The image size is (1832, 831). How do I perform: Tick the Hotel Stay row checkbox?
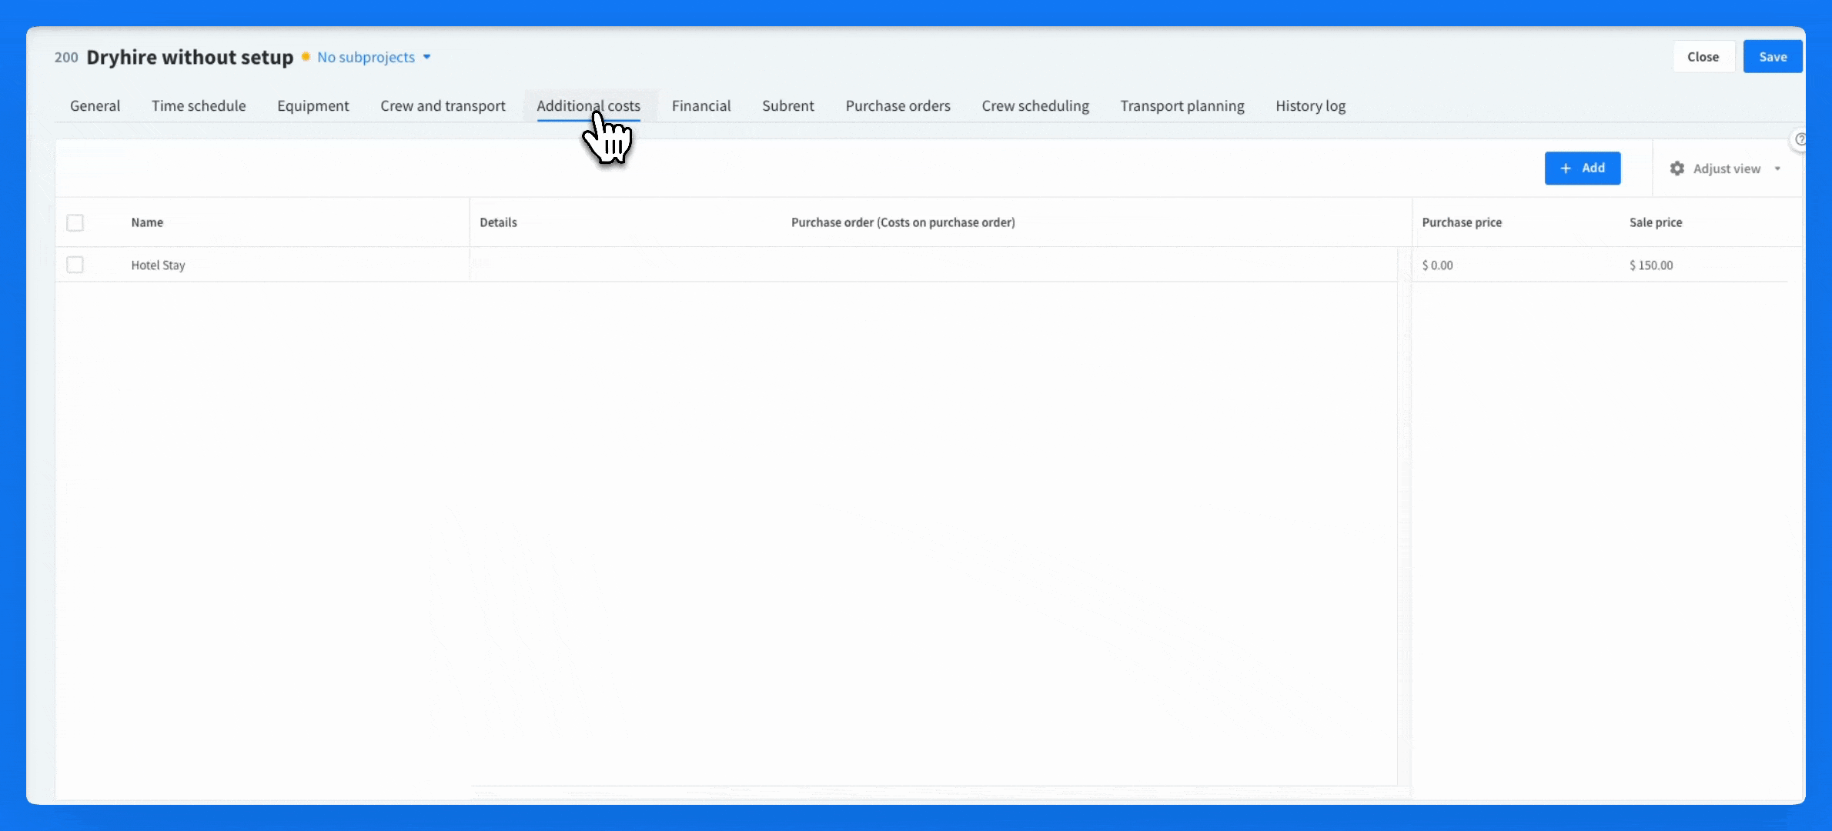(x=75, y=265)
